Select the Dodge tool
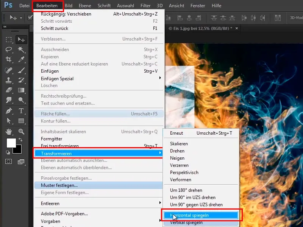Image resolution: width=303 pixels, height=227 pixels. coord(21,100)
